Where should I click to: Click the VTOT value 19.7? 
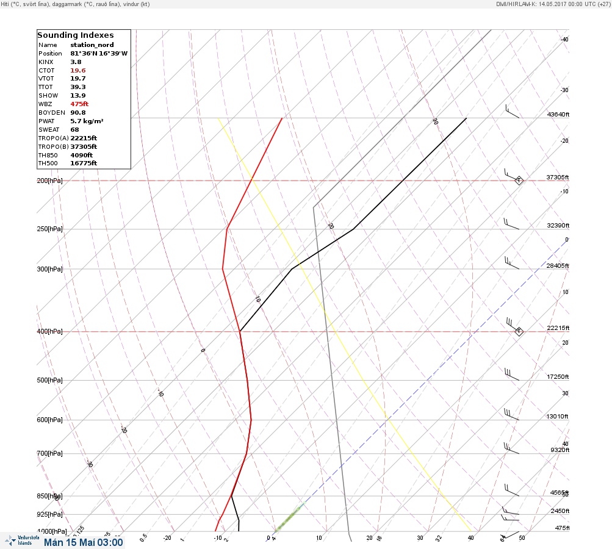pos(77,79)
